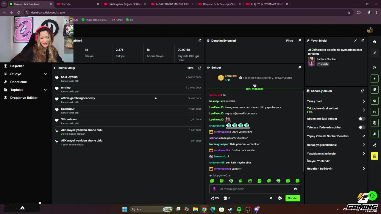Open the browser tab list dropdown
The width and height of the screenshot is (381, 214).
click(x=4, y=4)
